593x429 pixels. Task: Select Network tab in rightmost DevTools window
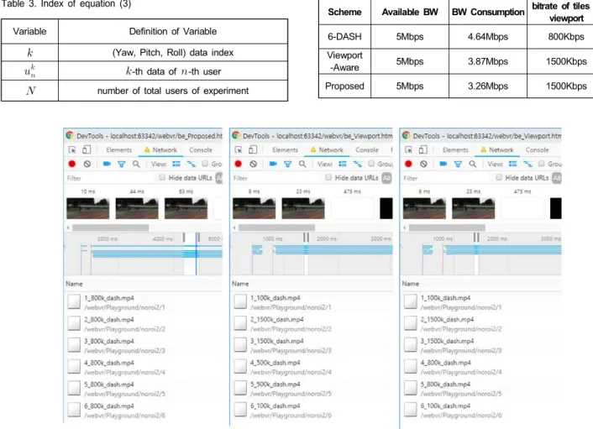click(497, 150)
